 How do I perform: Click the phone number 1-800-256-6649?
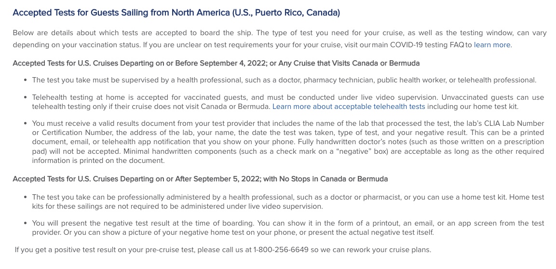coord(281,250)
